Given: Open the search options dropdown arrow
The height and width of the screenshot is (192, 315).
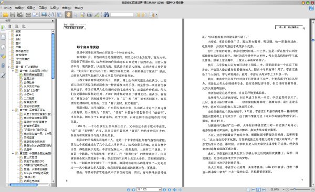Looking at the screenshot, I should (x=156, y=15).
